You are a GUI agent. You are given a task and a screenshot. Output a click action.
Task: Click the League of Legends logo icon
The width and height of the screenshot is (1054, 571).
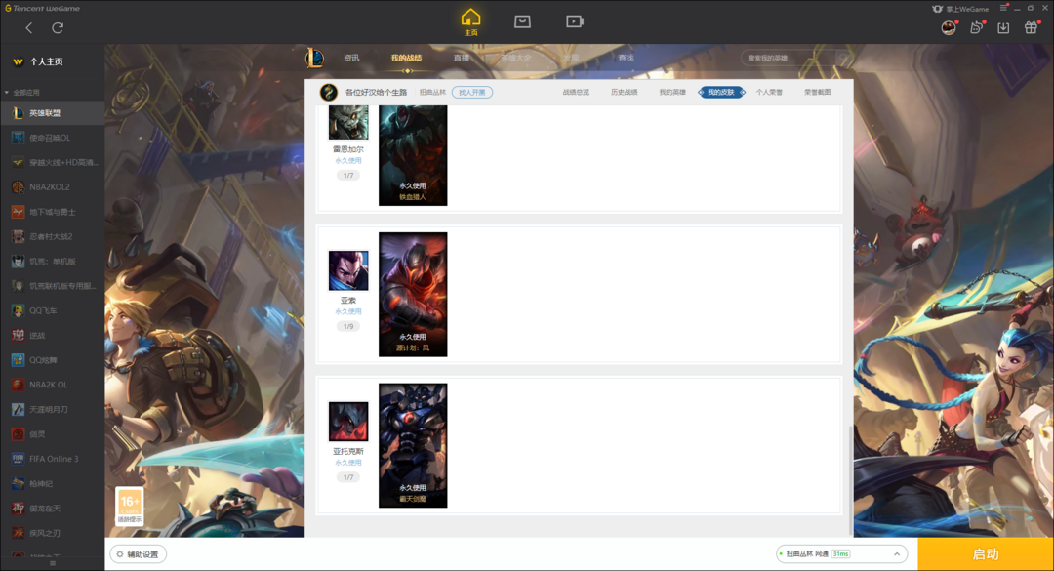click(x=314, y=58)
